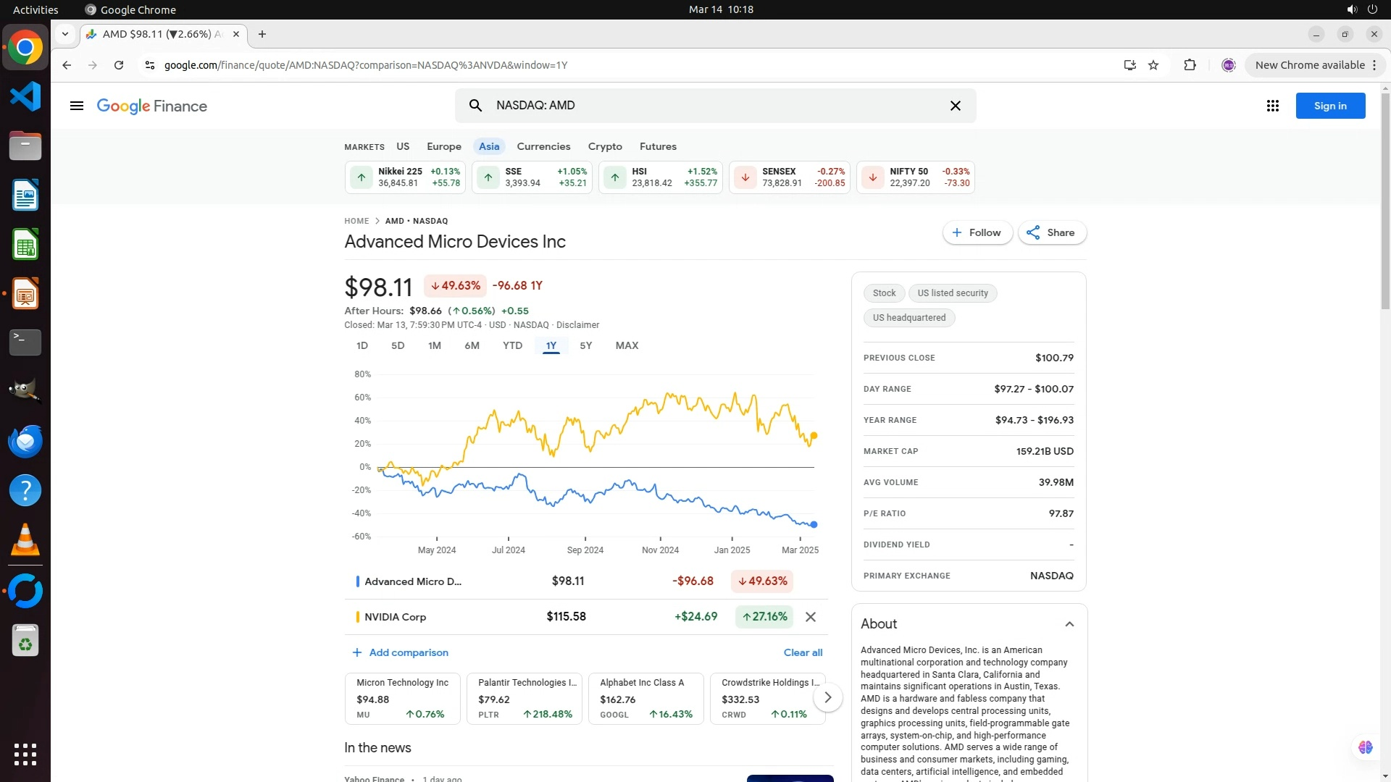Open the Chrome extensions puzzle icon
1391x782 pixels.
pyautogui.click(x=1190, y=65)
